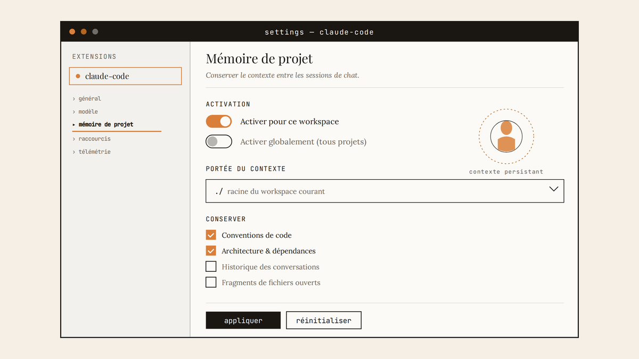Open the 'racine du workspace courant' dropdown
Image resolution: width=639 pixels, height=359 pixels.
(385, 191)
